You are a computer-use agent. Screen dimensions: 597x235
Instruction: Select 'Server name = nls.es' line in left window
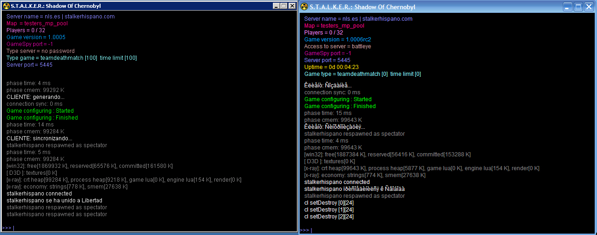coord(60,17)
